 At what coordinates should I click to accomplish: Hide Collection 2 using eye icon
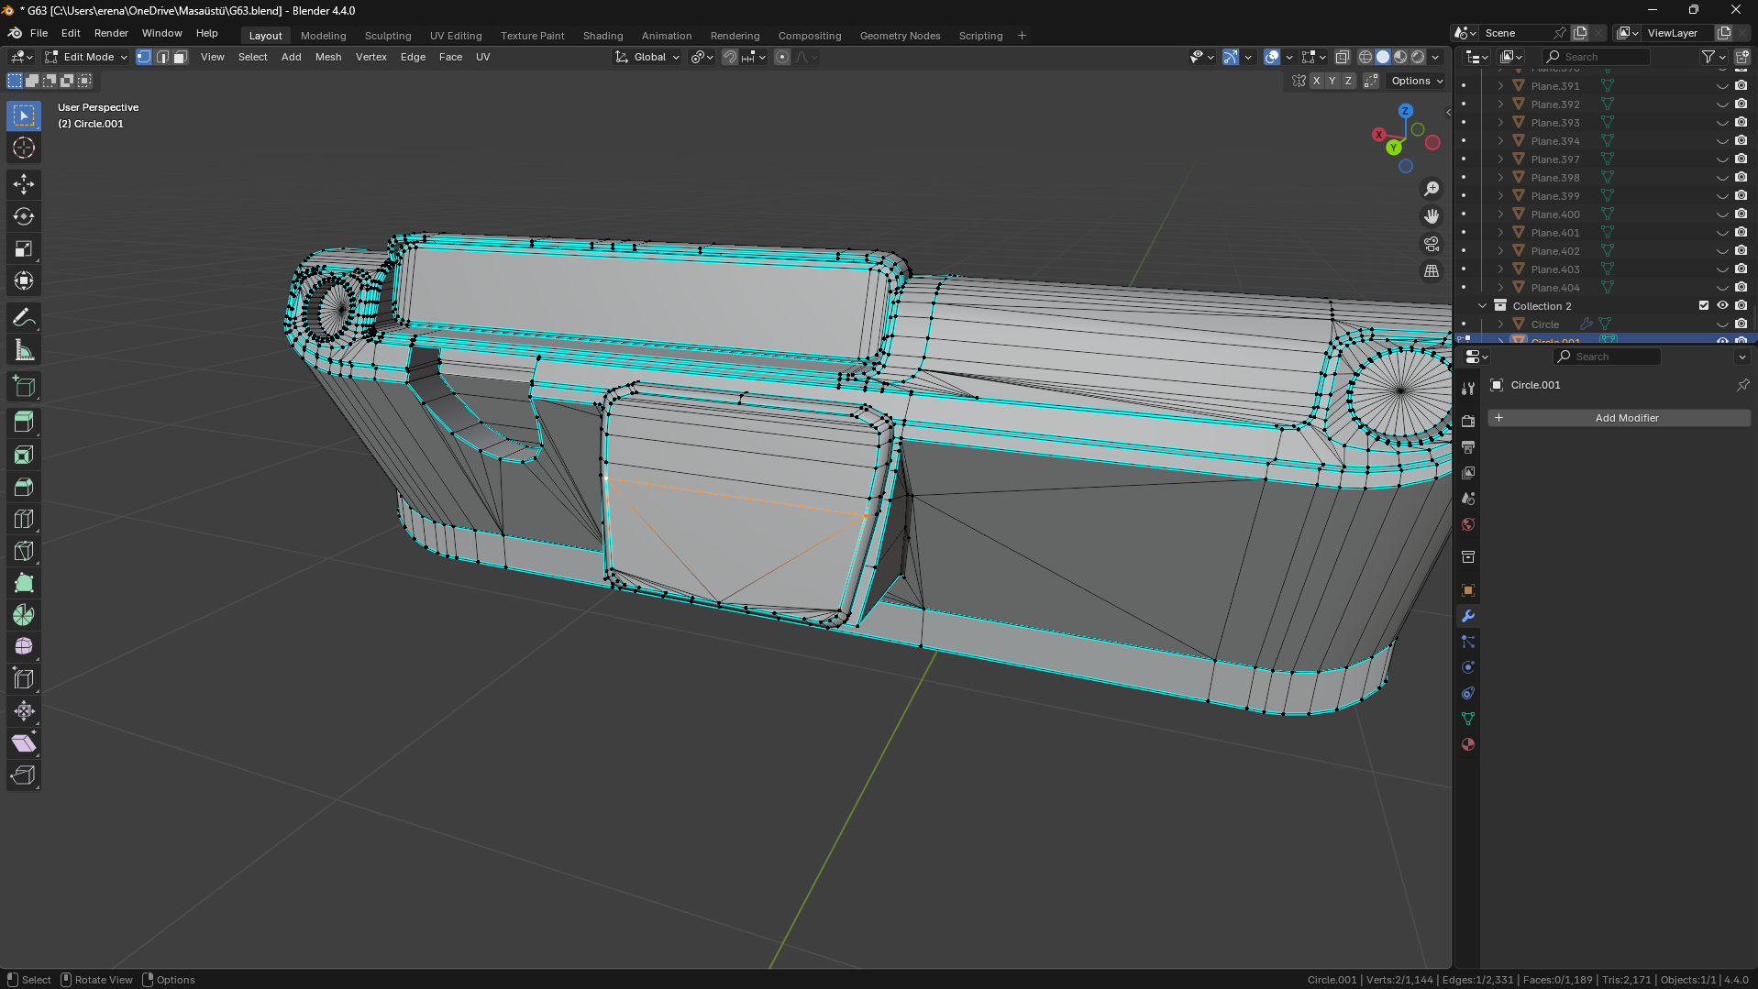1722,305
